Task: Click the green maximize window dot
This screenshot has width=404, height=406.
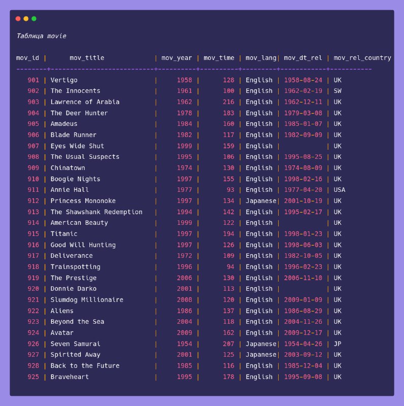Action: (x=34, y=19)
